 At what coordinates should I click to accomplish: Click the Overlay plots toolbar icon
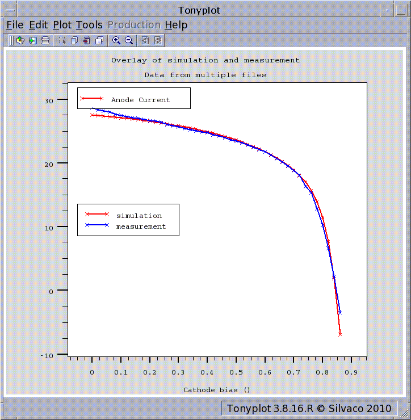(x=99, y=40)
